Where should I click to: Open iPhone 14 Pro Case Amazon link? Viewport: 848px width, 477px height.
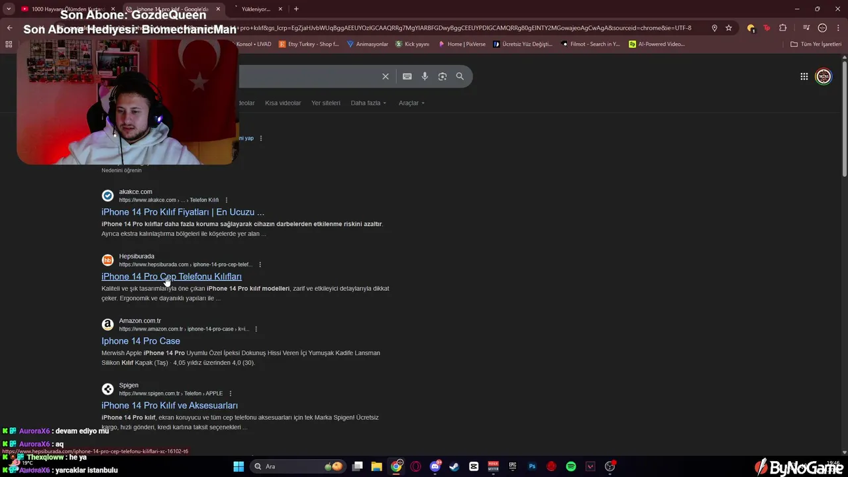pyautogui.click(x=140, y=341)
